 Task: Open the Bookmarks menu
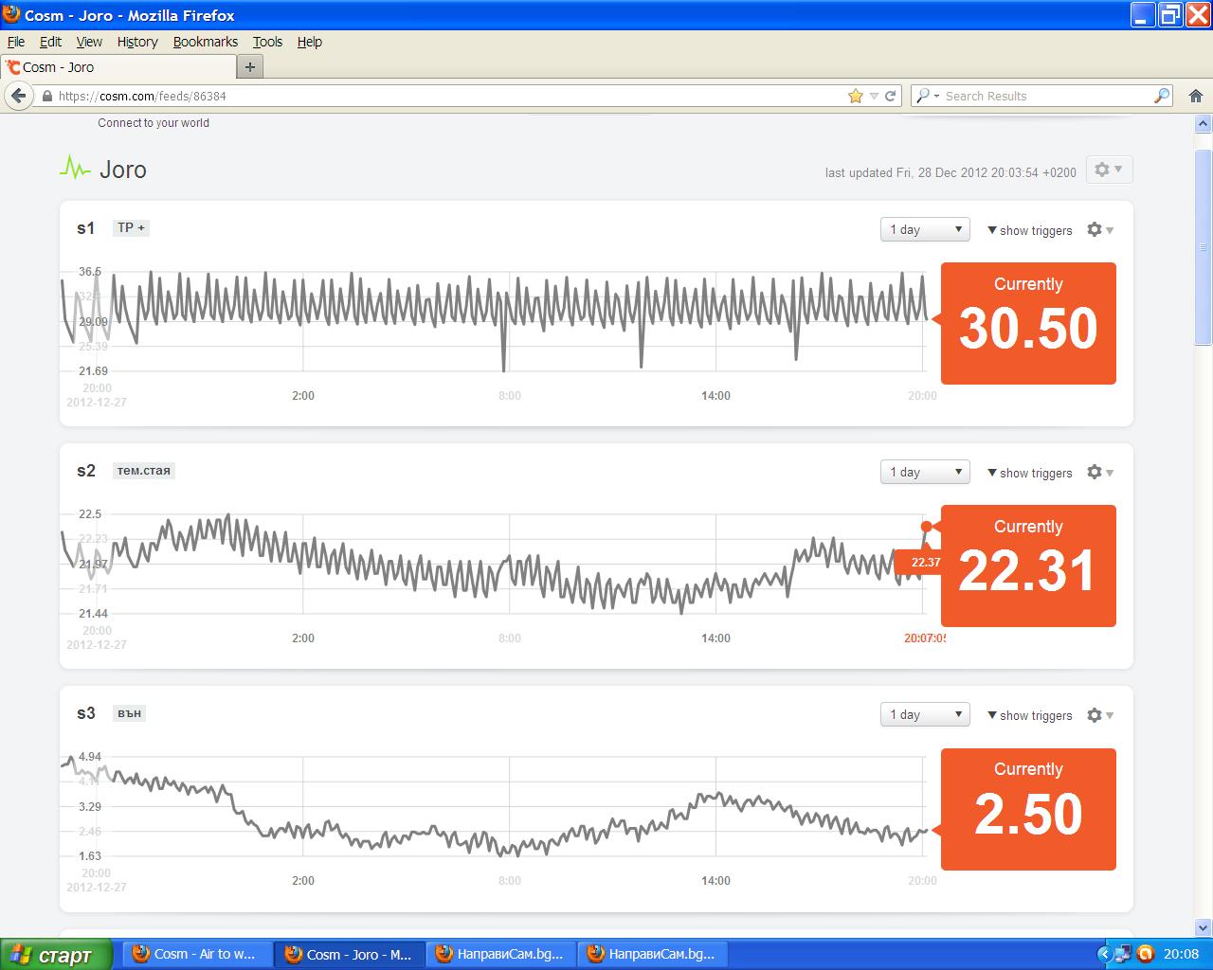click(205, 42)
